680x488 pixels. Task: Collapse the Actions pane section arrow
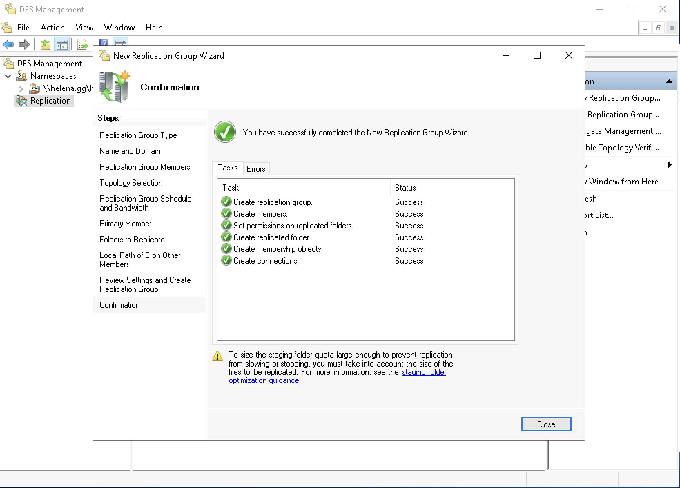click(669, 81)
